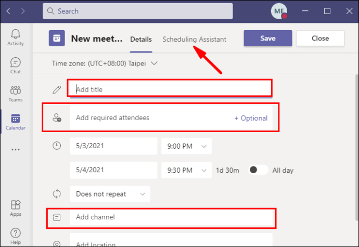This screenshot has width=359, height=247.
Task: Focus the Search box
Action: pos(137,11)
